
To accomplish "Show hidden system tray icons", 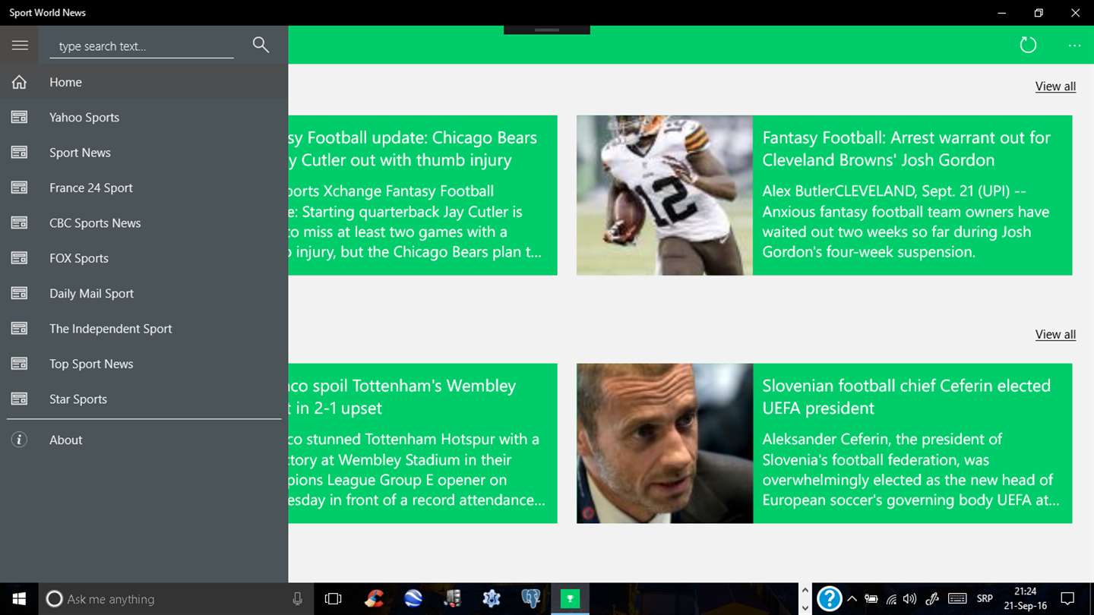I will (852, 599).
